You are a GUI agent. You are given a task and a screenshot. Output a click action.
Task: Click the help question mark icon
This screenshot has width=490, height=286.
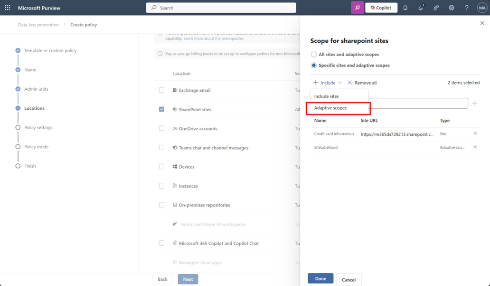pos(466,8)
